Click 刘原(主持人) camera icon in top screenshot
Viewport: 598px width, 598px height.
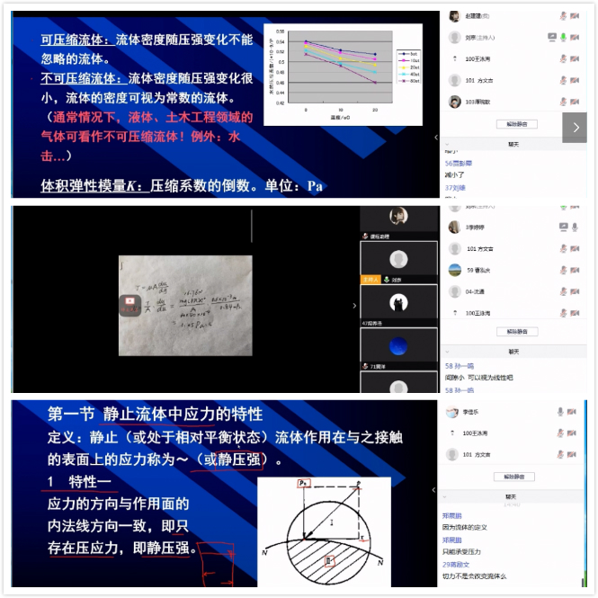pos(575,37)
